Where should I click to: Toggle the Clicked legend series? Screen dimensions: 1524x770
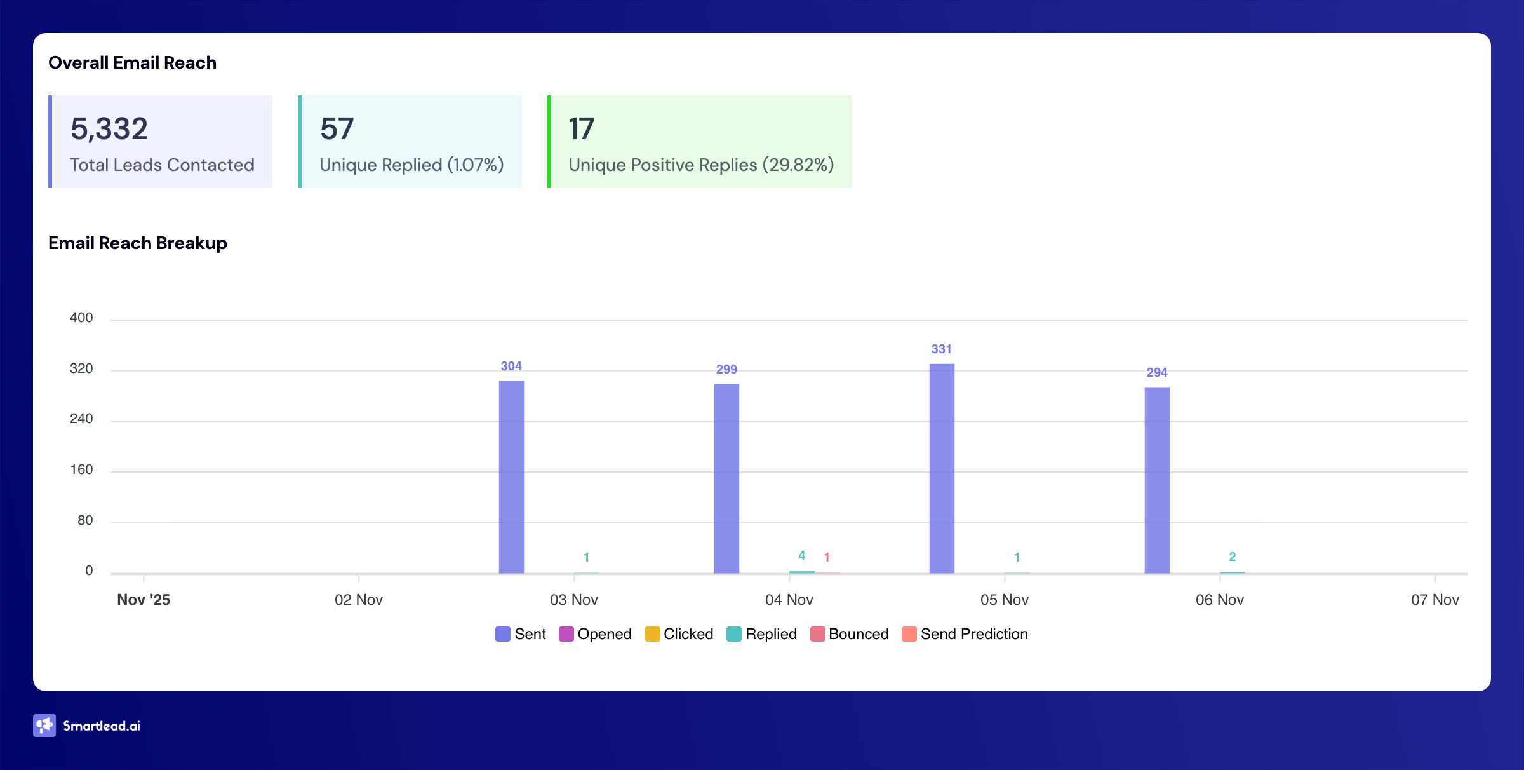(x=688, y=634)
